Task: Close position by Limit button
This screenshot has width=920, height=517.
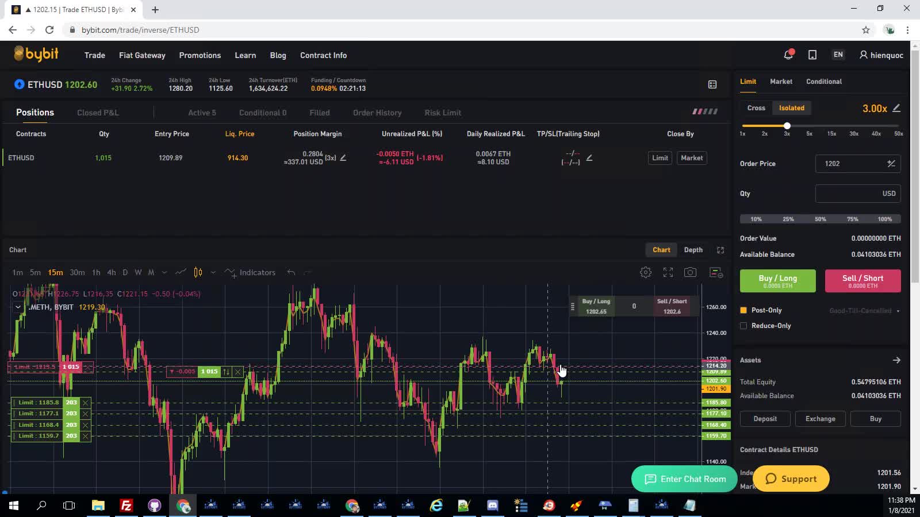Action: pyautogui.click(x=660, y=158)
